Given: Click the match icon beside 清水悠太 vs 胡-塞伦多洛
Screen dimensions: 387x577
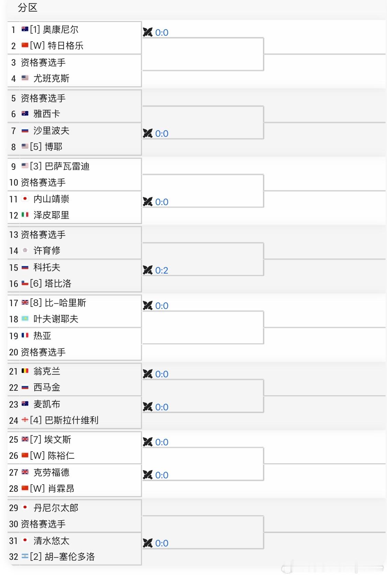Looking at the screenshot, I should tap(147, 543).
